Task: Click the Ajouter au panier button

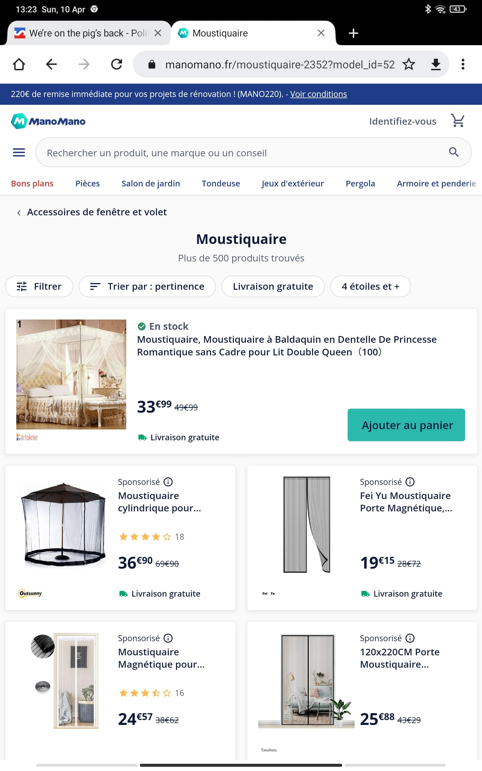Action: point(406,425)
